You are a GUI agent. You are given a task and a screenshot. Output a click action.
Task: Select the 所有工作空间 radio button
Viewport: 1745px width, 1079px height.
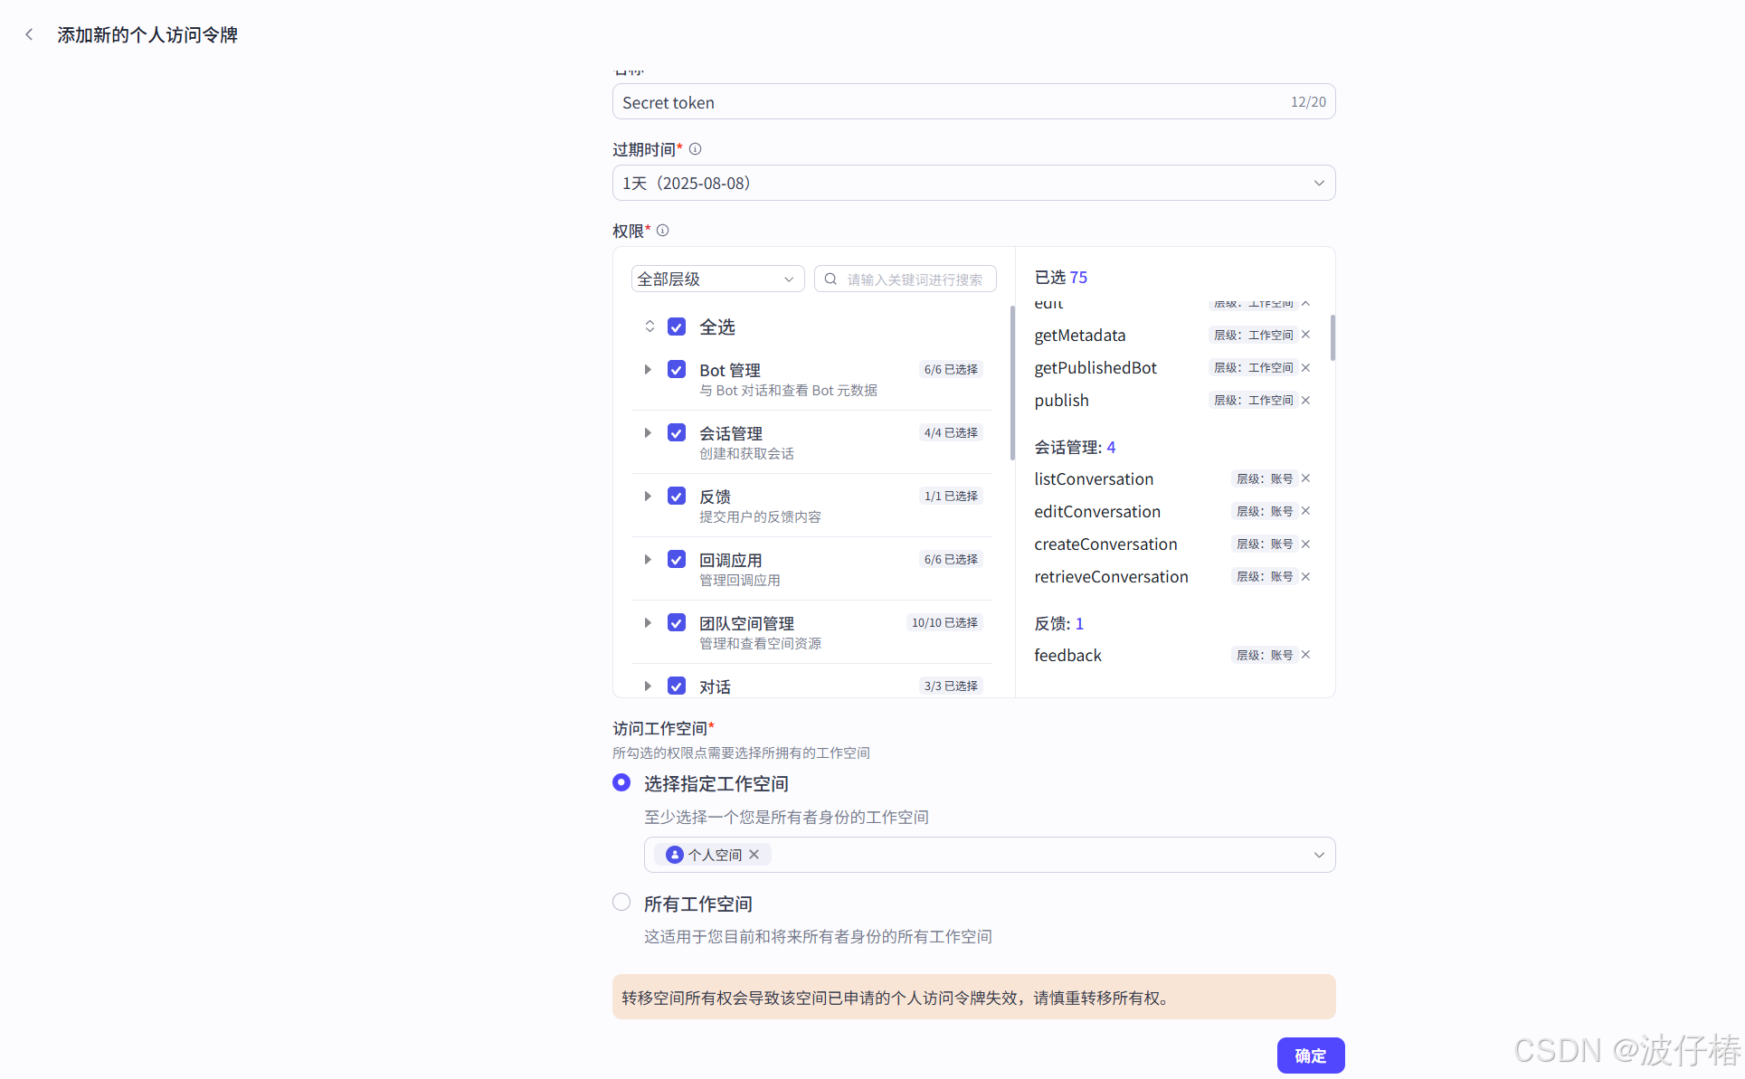[x=621, y=902]
